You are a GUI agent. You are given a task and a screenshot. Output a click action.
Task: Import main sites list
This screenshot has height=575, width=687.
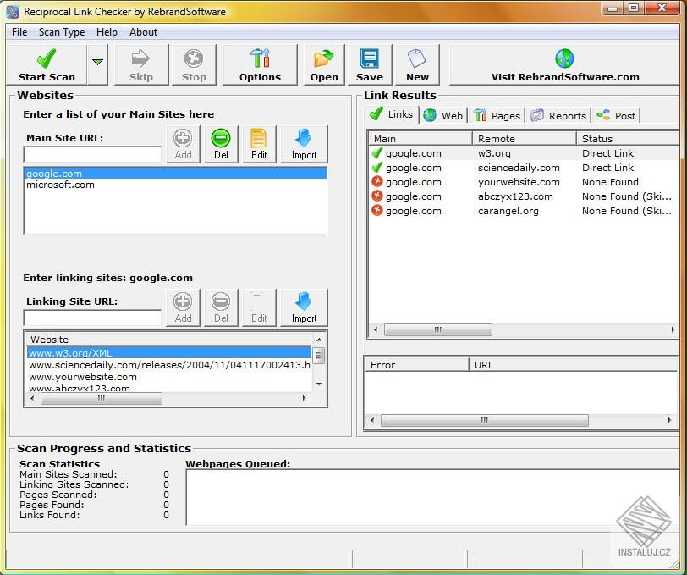click(304, 144)
